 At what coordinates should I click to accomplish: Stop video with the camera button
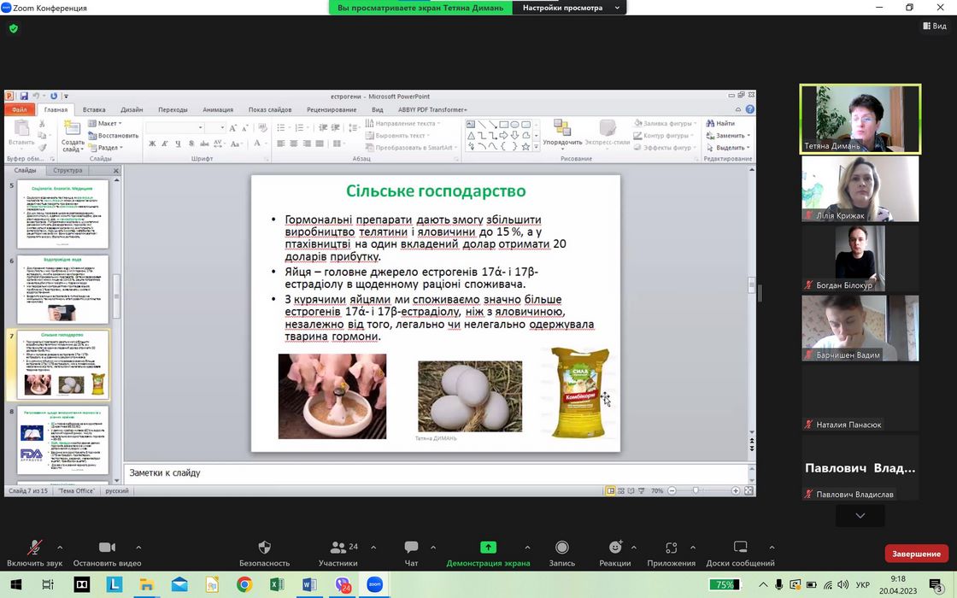point(107,548)
